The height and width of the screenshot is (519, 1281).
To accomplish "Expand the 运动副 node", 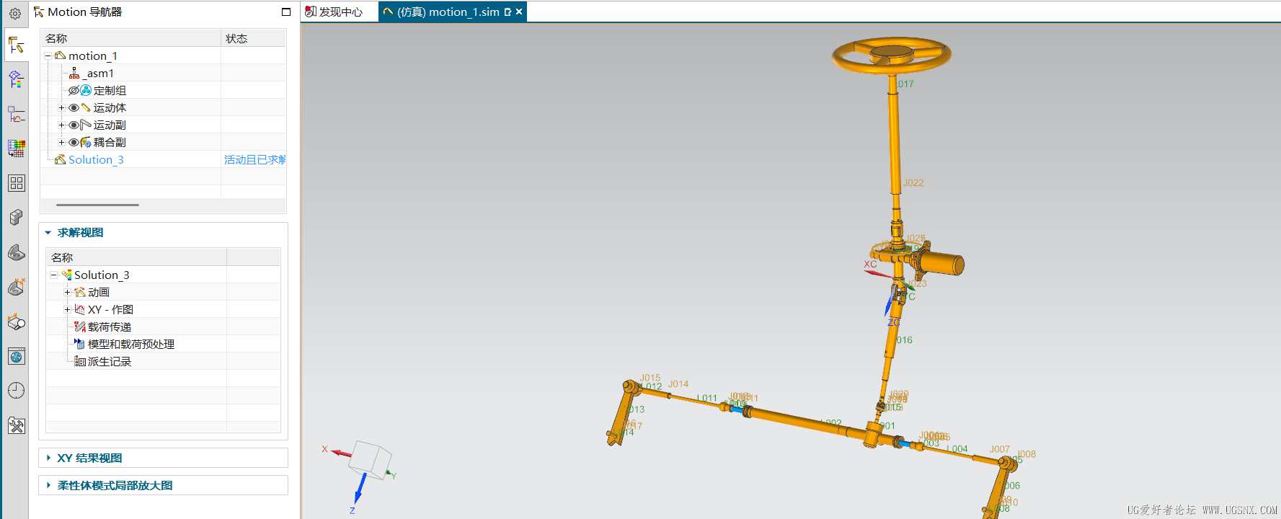I will point(62,125).
